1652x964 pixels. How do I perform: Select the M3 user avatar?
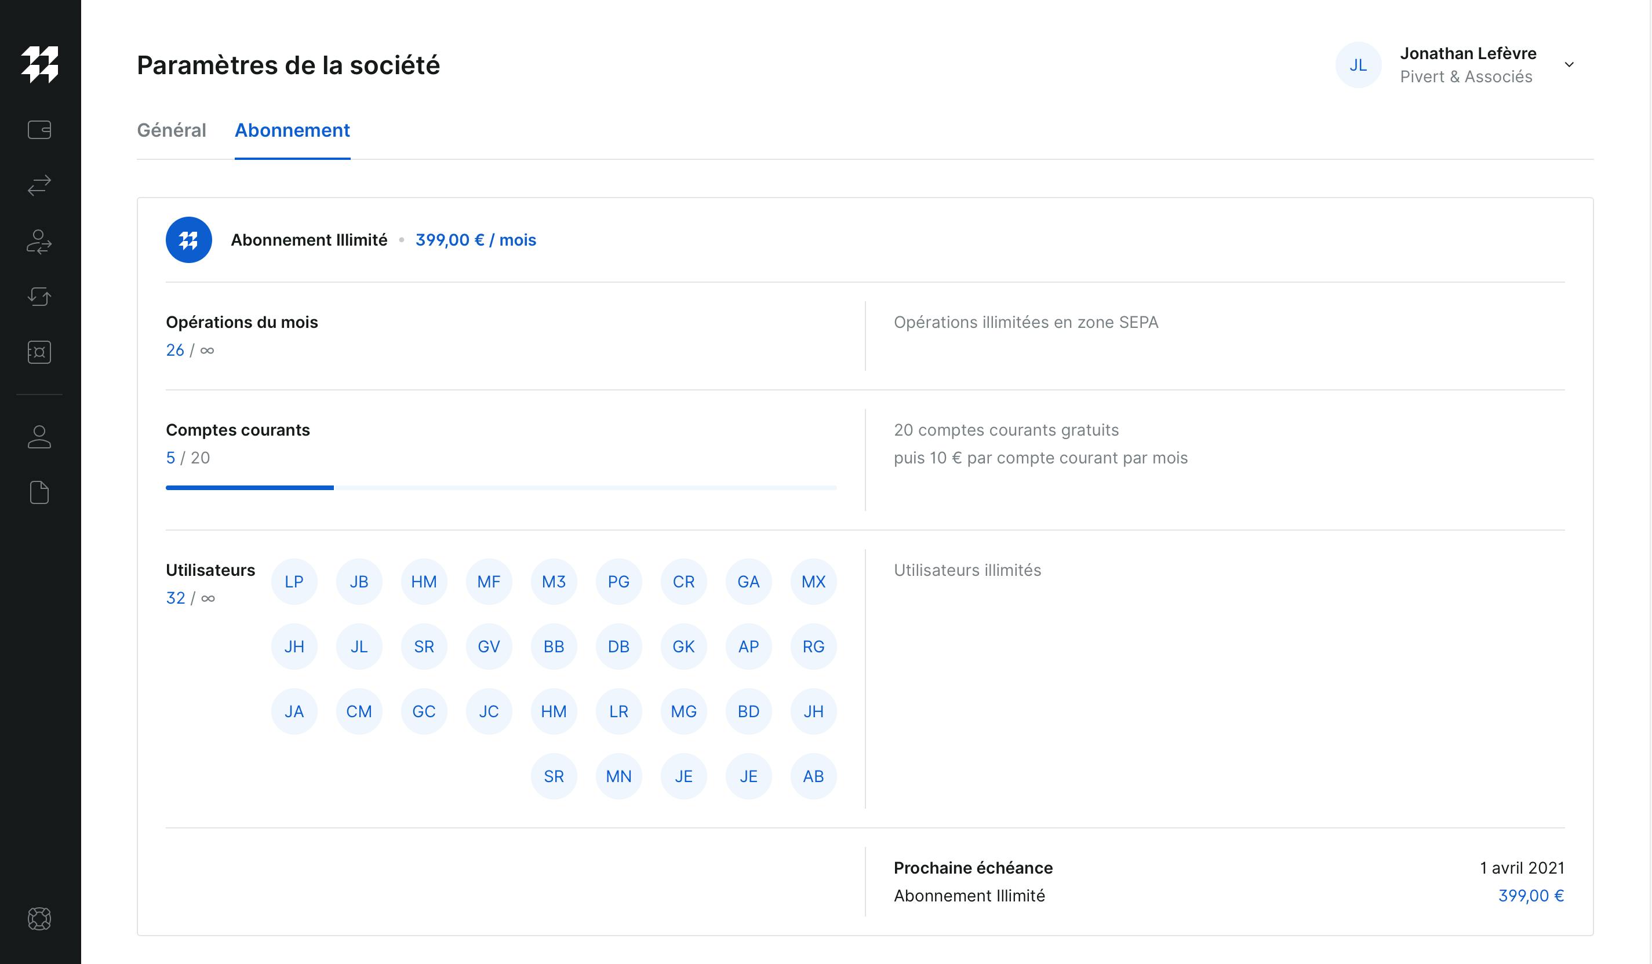point(554,581)
